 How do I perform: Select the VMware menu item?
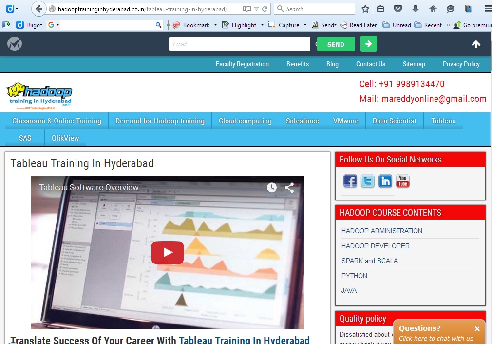pos(346,121)
